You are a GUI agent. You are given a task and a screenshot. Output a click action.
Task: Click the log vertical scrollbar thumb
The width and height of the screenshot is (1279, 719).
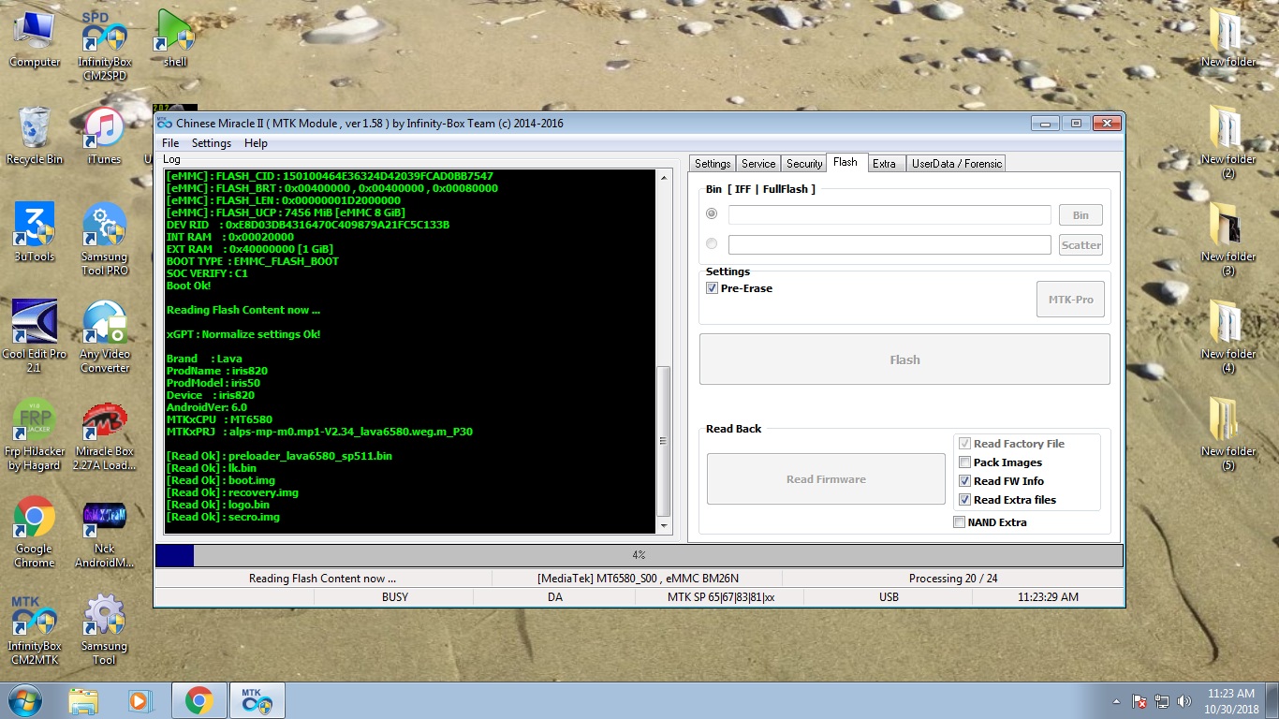click(x=664, y=440)
